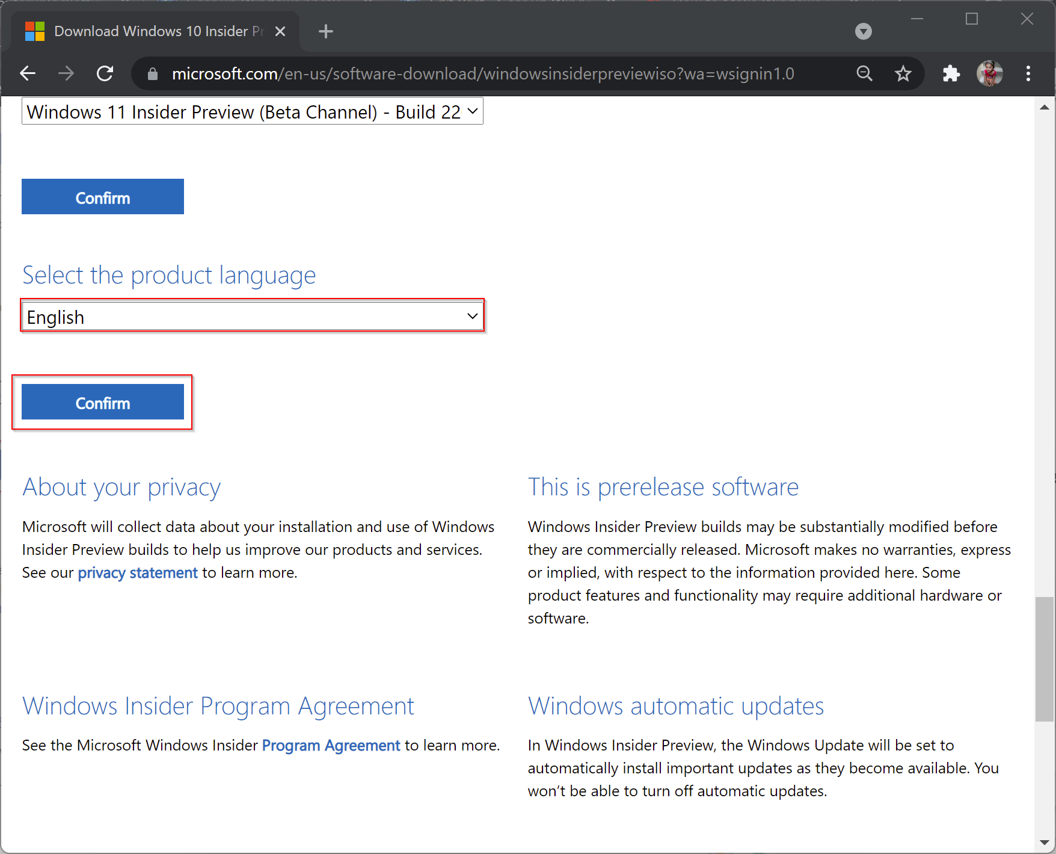Go back to the previous page
The image size is (1056, 854).
(x=28, y=73)
